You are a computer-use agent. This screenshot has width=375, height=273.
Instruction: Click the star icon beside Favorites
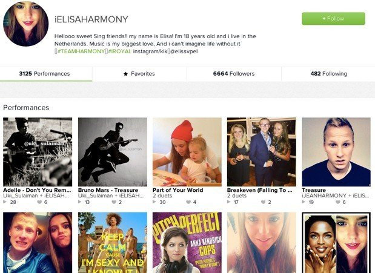click(125, 74)
